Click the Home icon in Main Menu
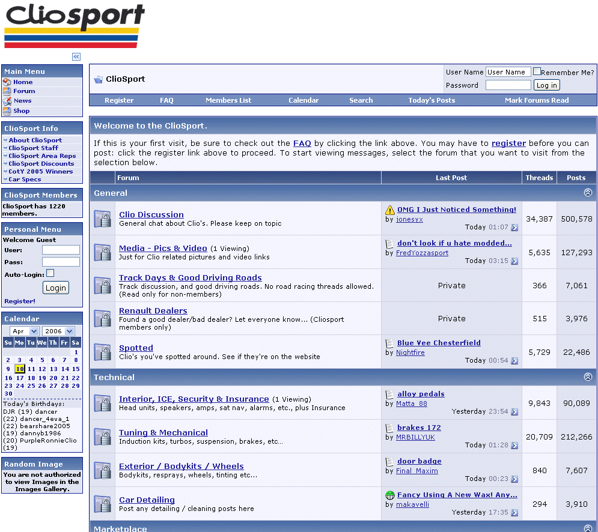Viewport: 598px width, 532px height. (7, 82)
